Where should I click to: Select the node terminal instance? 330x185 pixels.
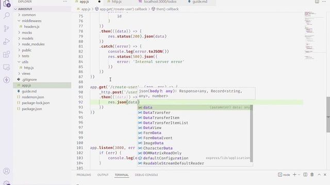pos(284,175)
